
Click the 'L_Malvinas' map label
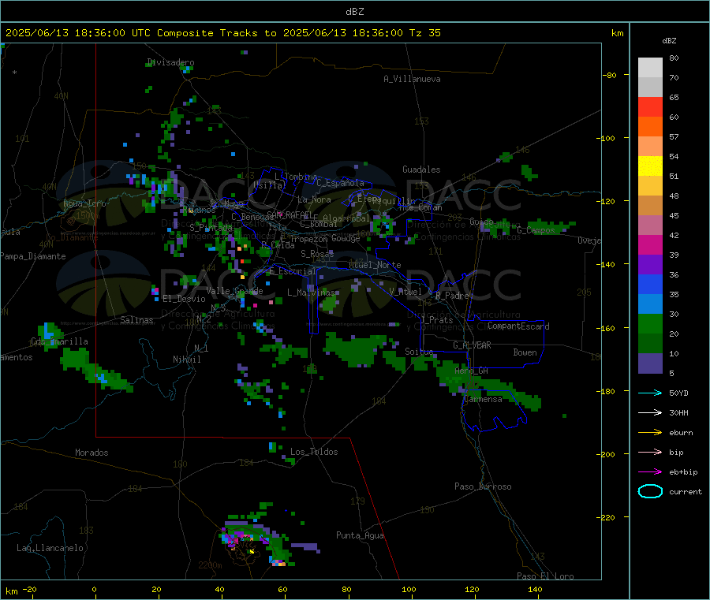pyautogui.click(x=311, y=293)
